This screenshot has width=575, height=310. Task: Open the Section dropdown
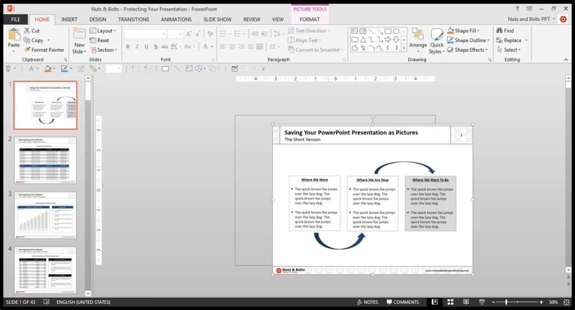point(104,50)
